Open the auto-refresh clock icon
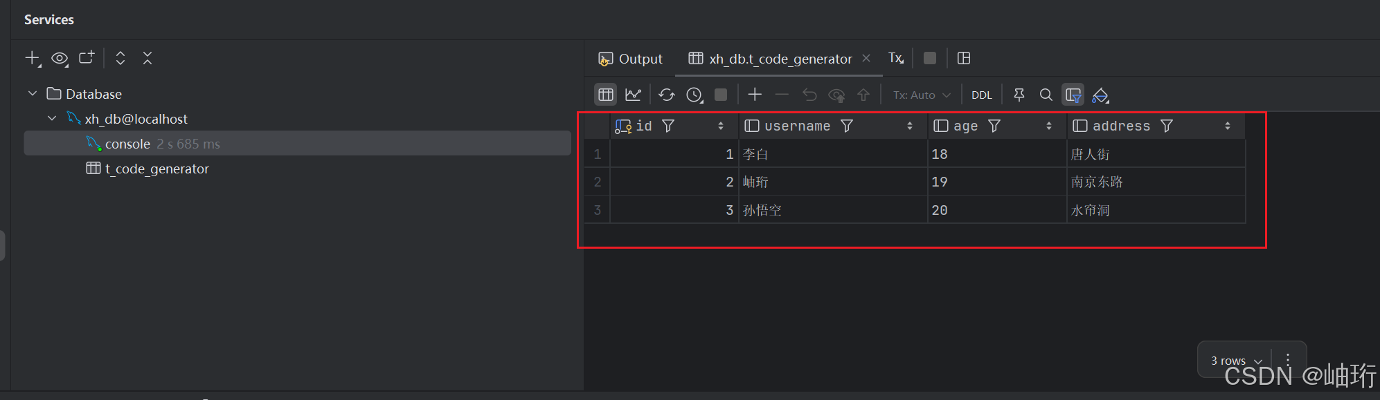This screenshot has width=1380, height=400. (x=695, y=95)
